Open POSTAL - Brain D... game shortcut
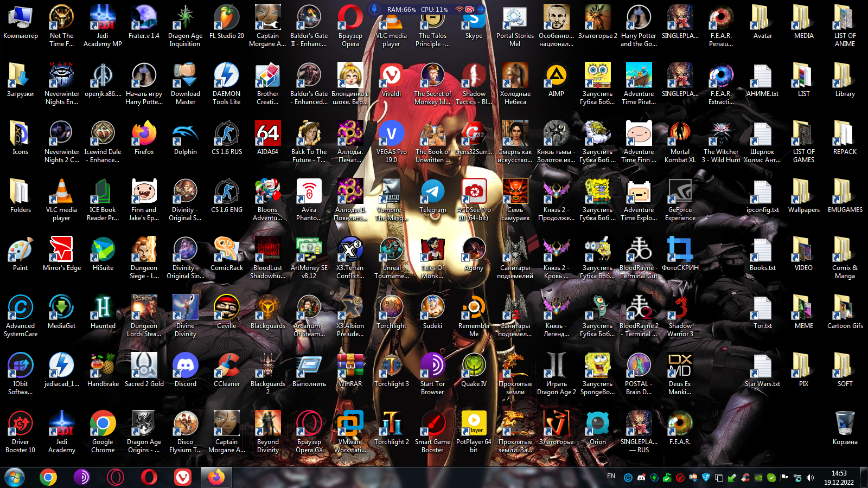This screenshot has width=868, height=488. (639, 374)
